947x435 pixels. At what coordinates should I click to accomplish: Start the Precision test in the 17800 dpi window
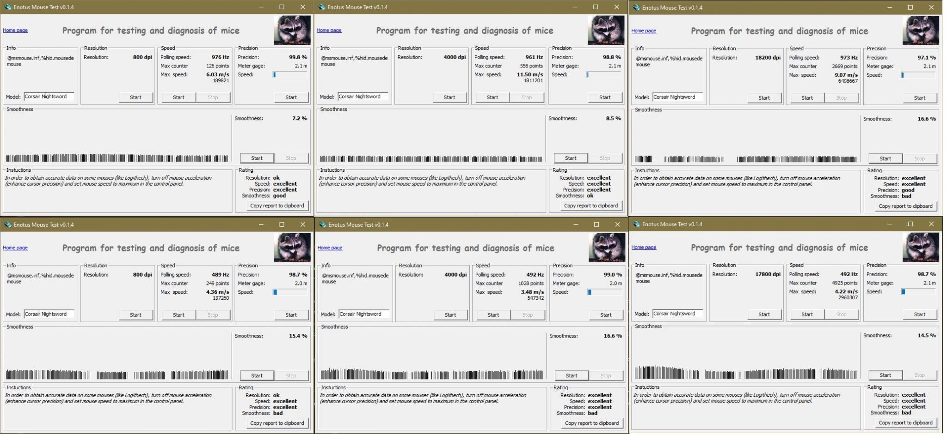point(919,314)
